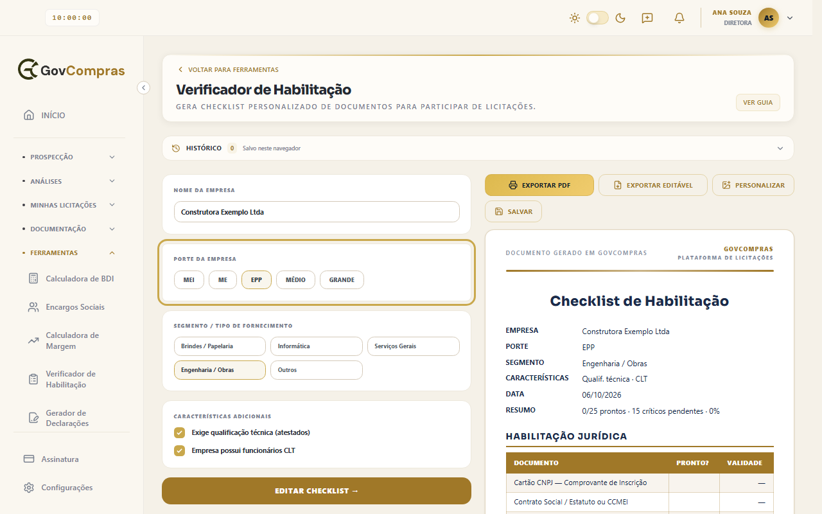Select GRANDE company size
This screenshot has height=514, width=822.
point(342,280)
